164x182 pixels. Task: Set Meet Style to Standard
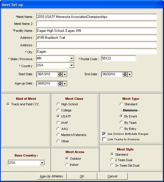pos(112,154)
